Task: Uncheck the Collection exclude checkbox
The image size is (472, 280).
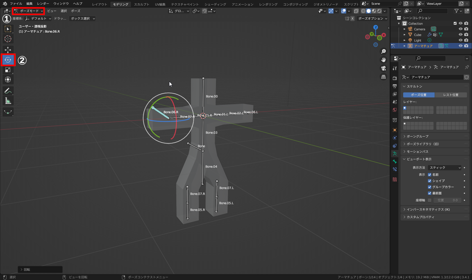Action: (455, 23)
